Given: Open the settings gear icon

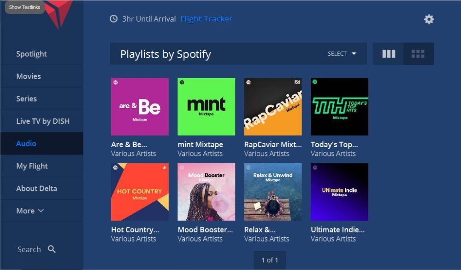Looking at the screenshot, I should 429,19.
